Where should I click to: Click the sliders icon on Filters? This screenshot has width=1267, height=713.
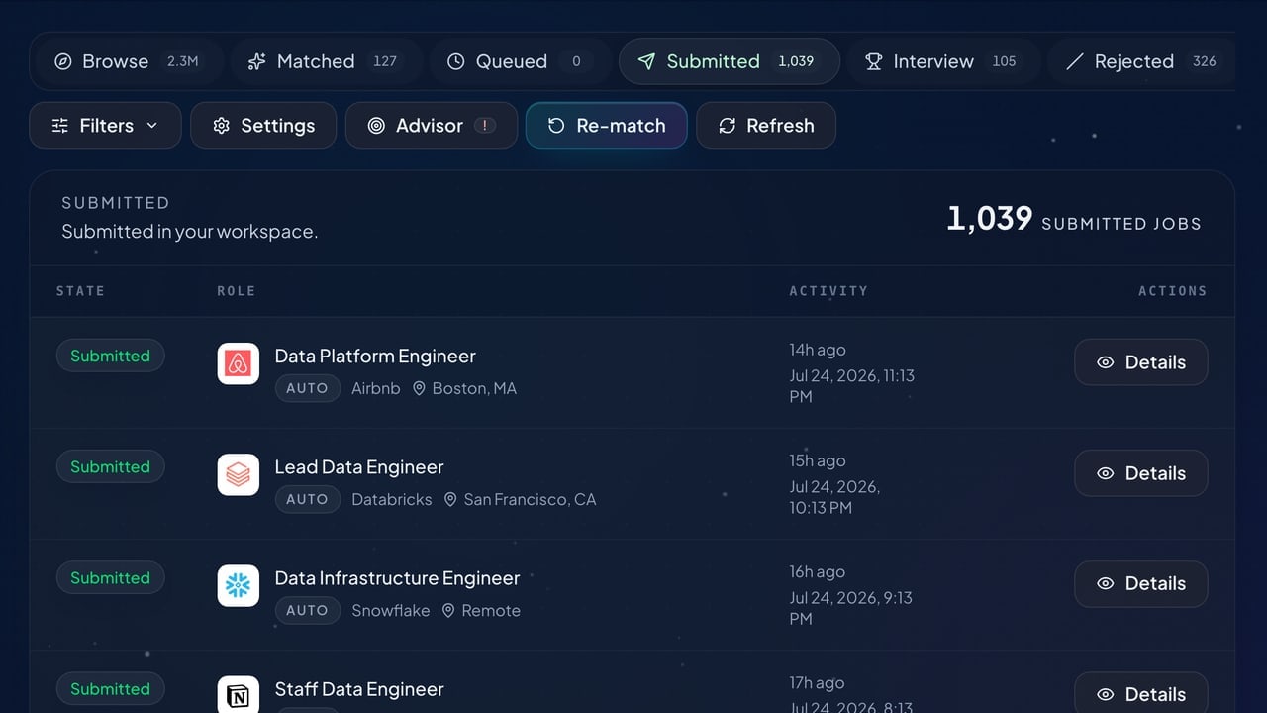[x=60, y=126]
